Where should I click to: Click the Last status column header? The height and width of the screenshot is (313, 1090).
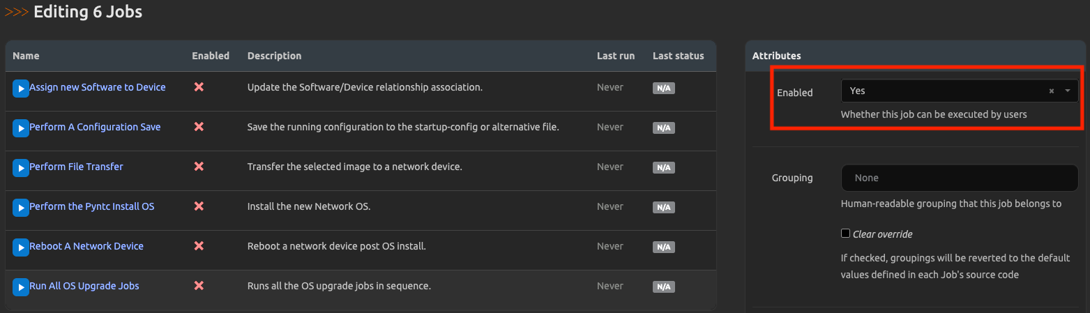(x=678, y=56)
